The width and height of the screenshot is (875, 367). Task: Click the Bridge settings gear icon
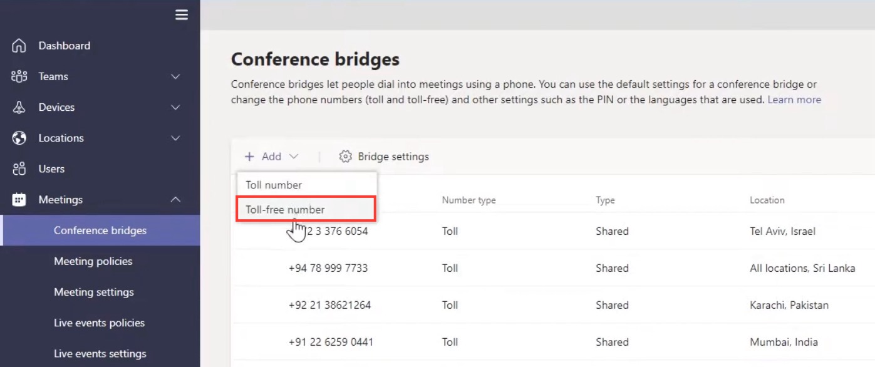[x=345, y=157]
